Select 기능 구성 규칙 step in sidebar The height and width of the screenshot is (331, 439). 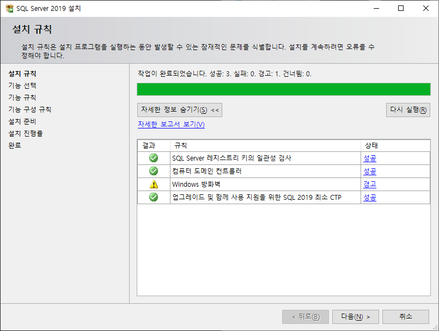[x=29, y=109]
